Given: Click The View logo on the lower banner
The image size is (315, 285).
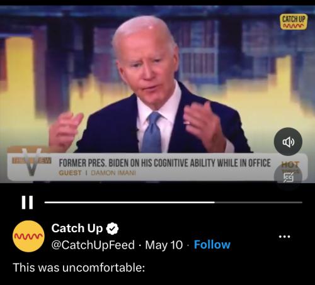Looking at the screenshot, I should click(31, 162).
